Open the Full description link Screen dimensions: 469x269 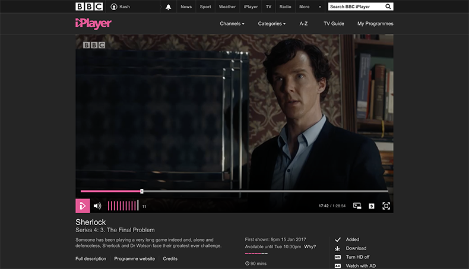[91, 258]
